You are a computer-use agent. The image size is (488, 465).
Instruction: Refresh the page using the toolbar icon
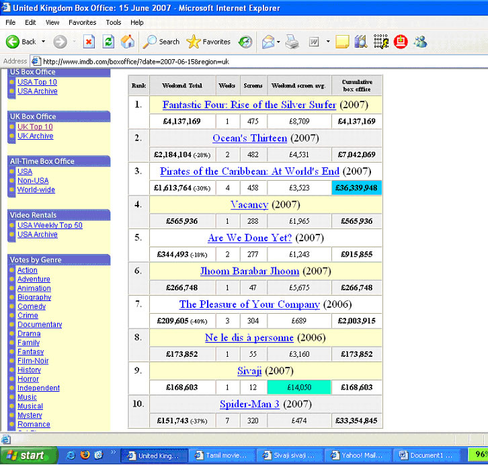[x=108, y=42]
